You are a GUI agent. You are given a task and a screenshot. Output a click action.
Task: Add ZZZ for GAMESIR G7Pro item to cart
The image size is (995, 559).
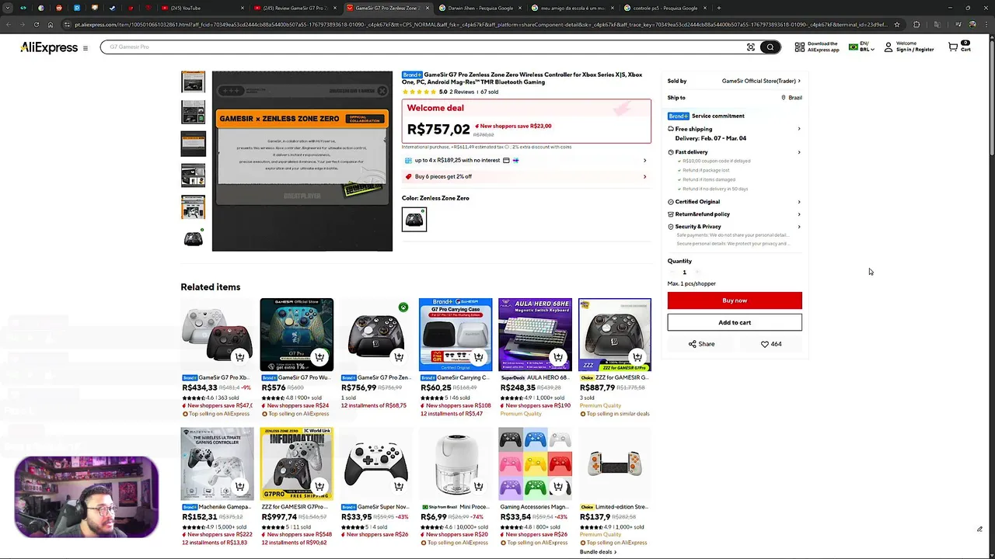[637, 357]
